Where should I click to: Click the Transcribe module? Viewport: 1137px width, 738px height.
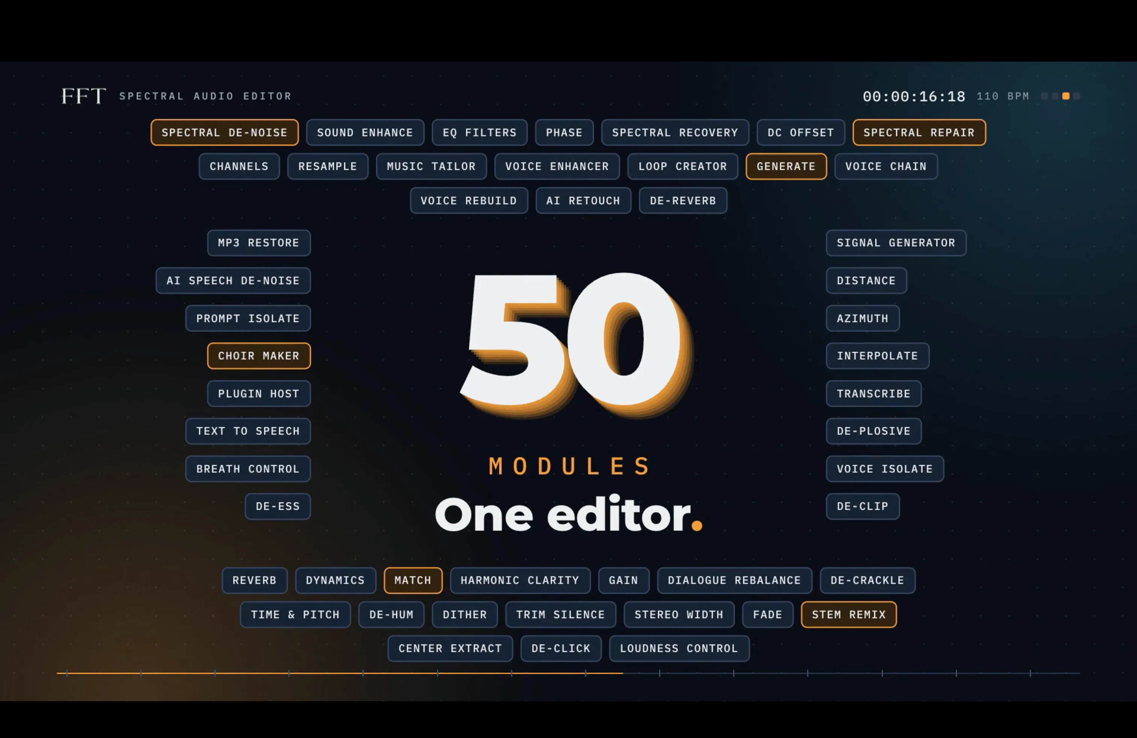point(874,393)
